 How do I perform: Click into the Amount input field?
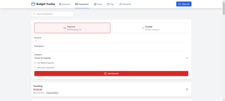[111, 41]
